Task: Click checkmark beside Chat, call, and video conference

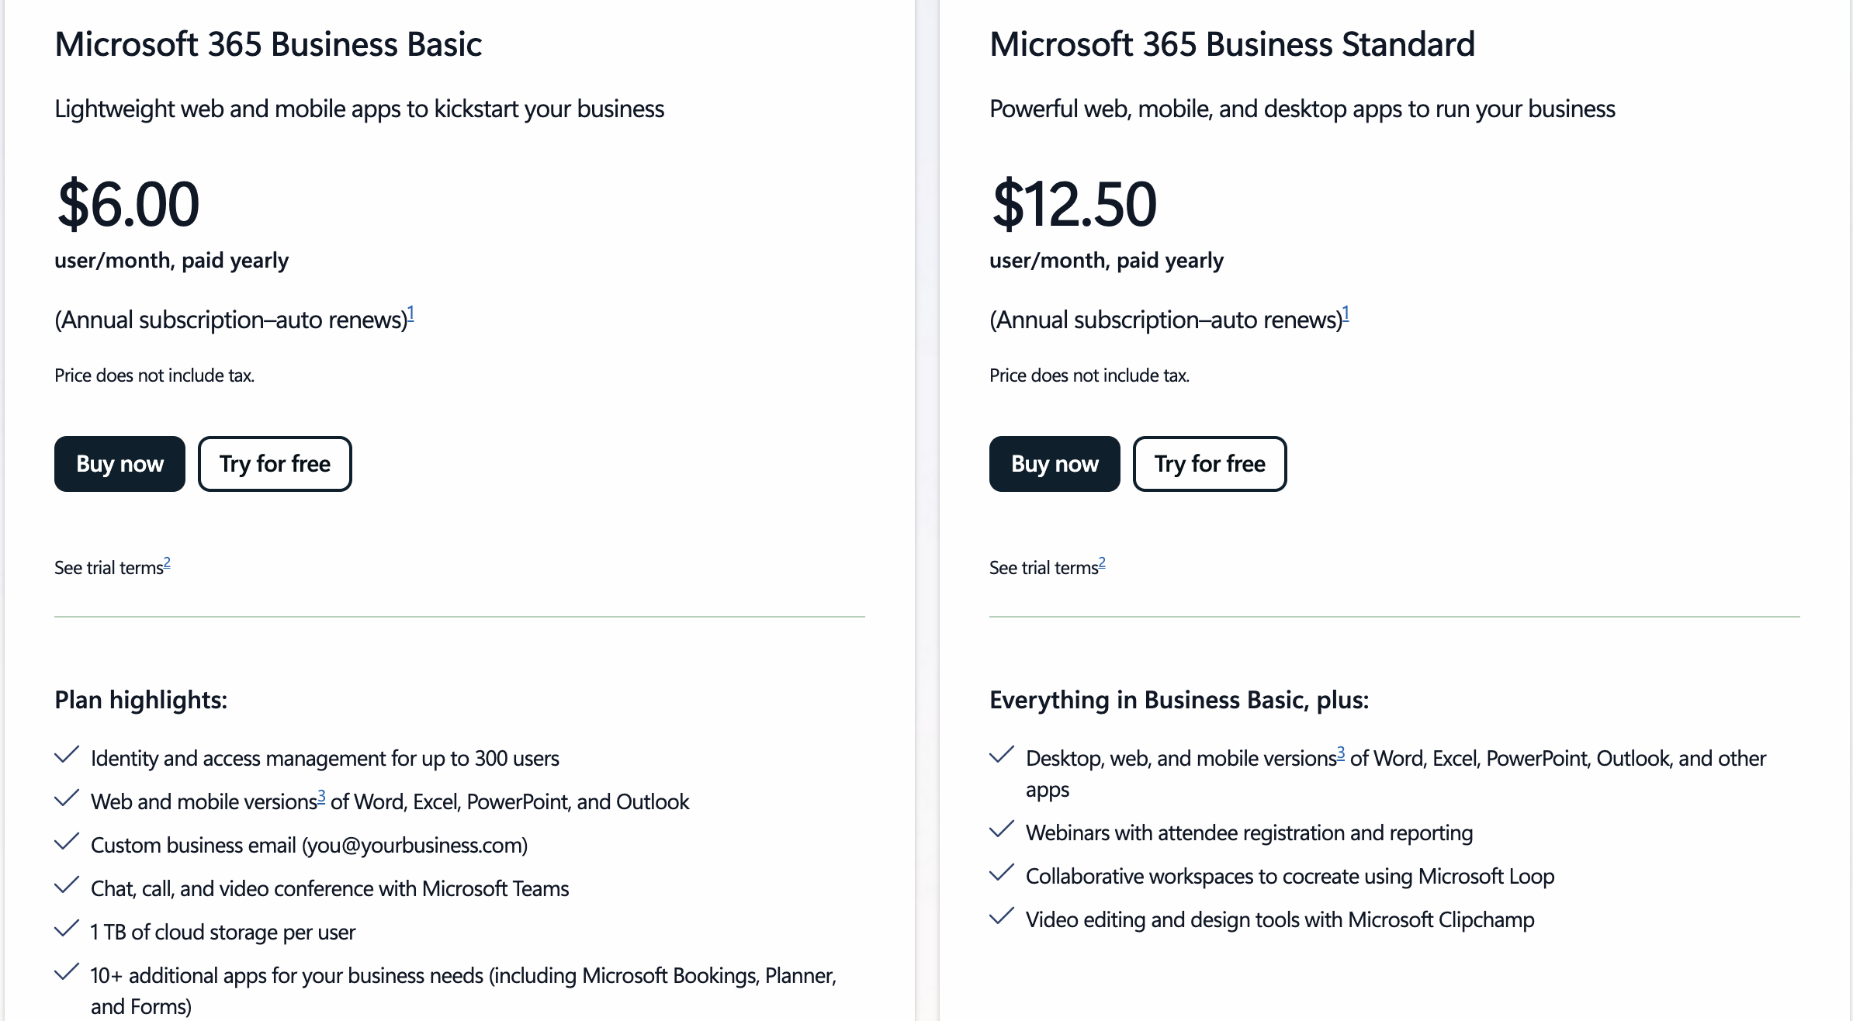Action: coord(67,885)
